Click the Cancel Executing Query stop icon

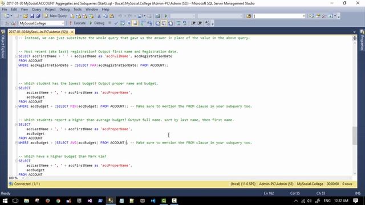[x=109, y=23]
